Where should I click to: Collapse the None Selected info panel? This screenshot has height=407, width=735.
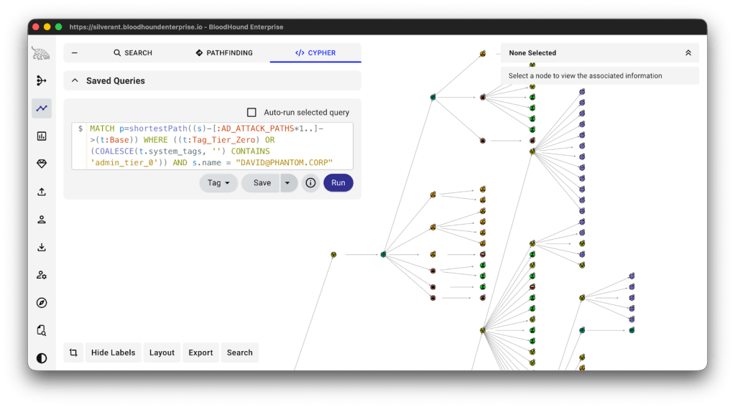pos(688,53)
